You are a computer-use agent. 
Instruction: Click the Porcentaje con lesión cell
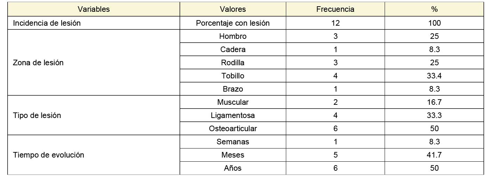(233, 23)
